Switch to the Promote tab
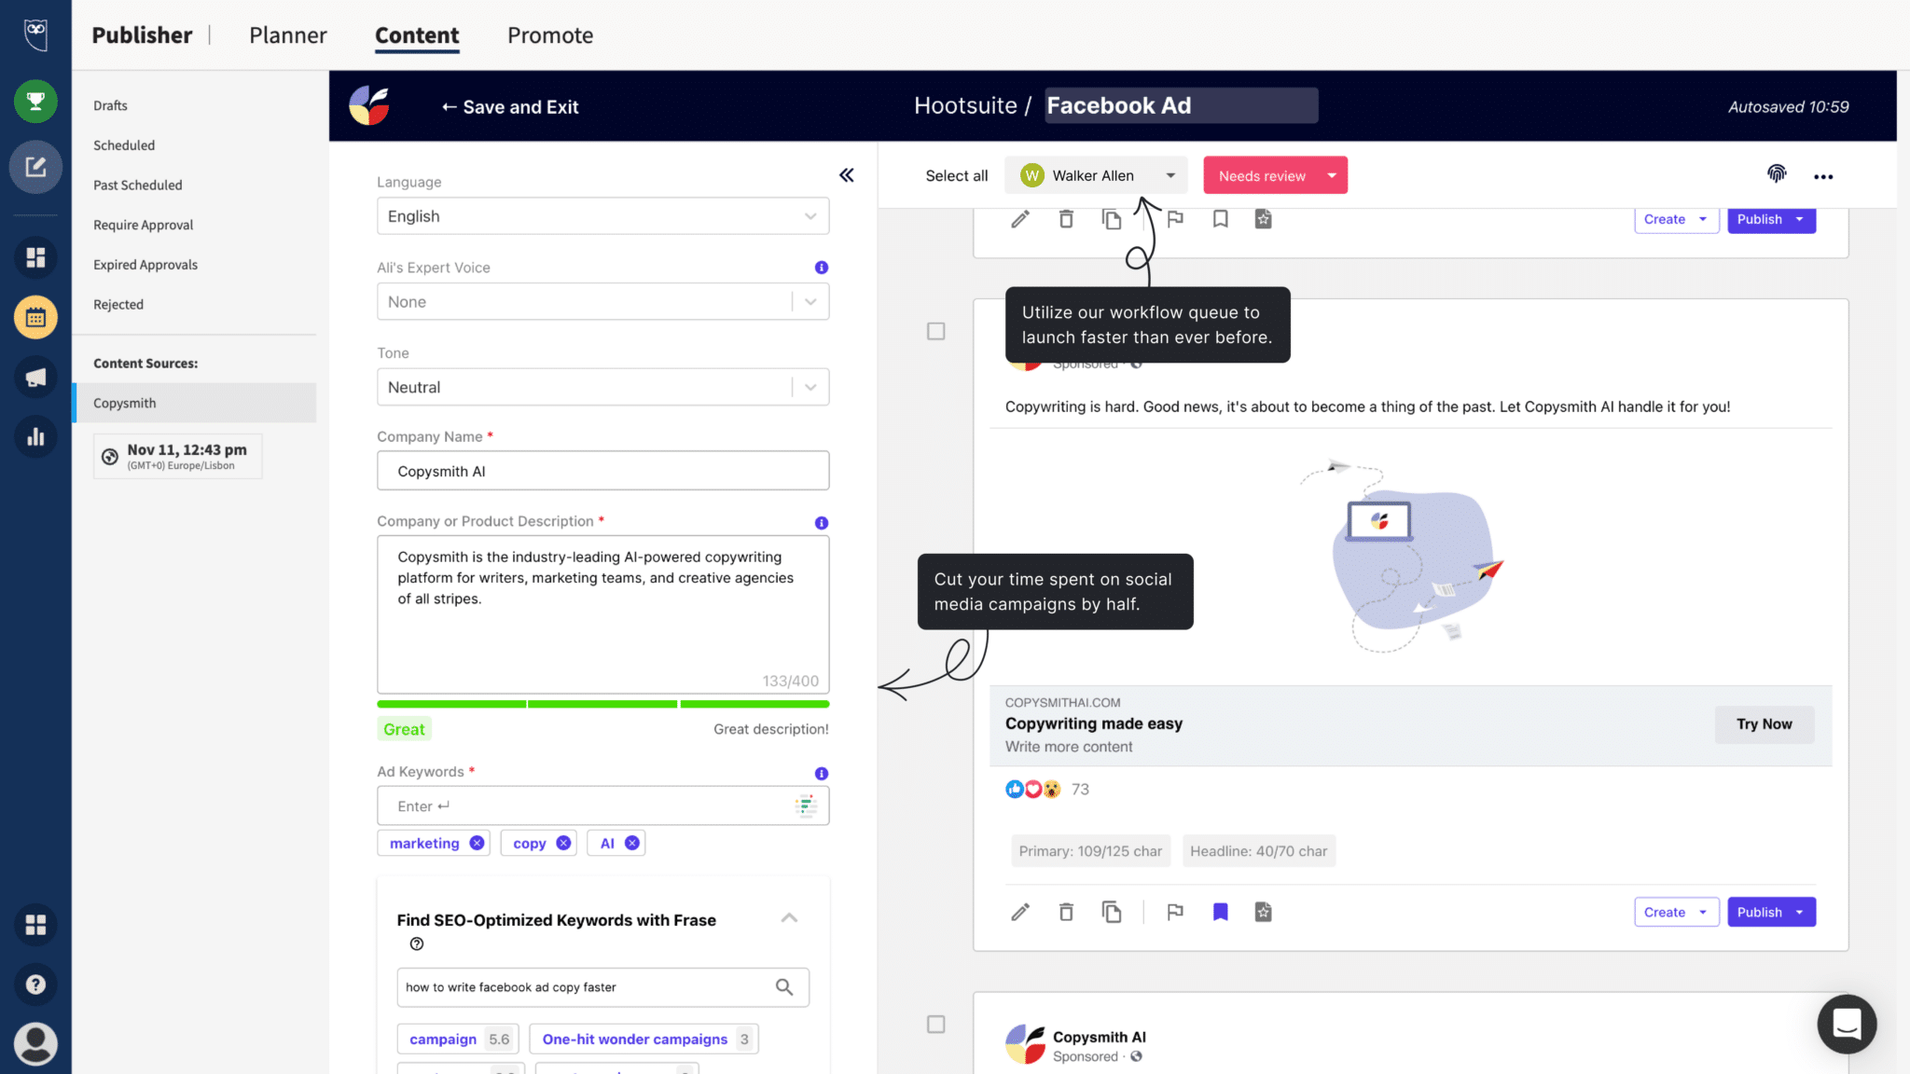Image resolution: width=1910 pixels, height=1074 pixels. click(549, 34)
